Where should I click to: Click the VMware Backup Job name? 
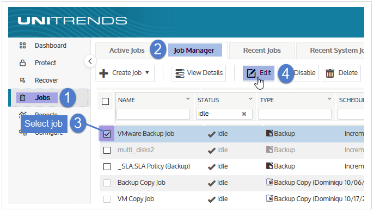coord(146,134)
